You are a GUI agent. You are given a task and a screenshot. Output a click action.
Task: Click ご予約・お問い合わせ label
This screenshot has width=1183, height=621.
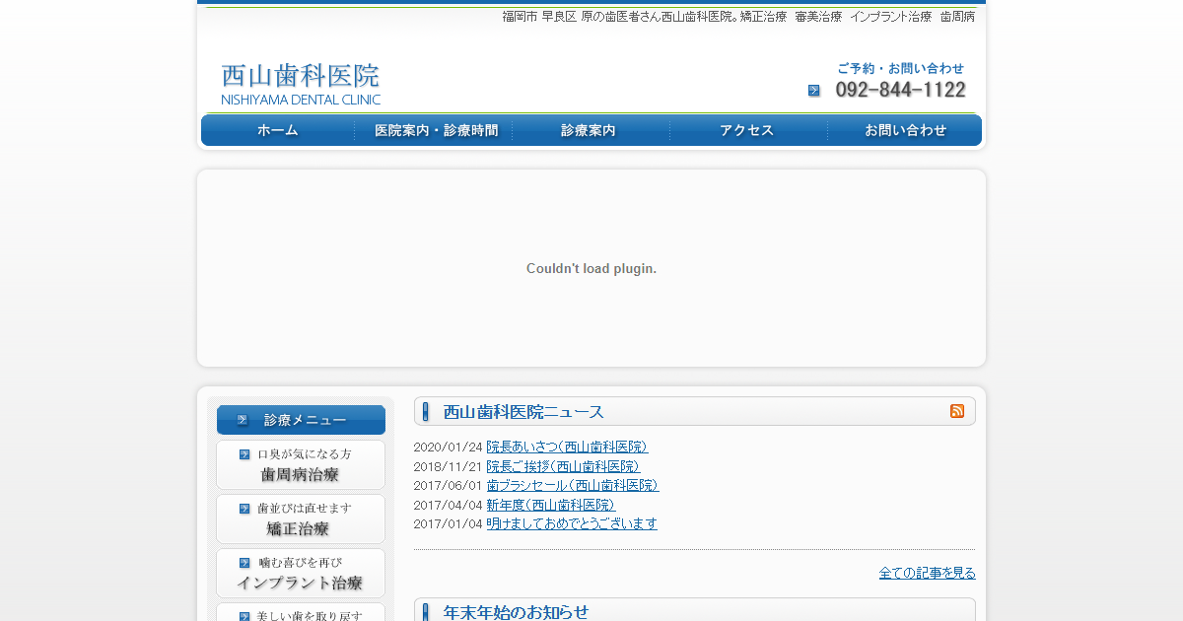(x=901, y=68)
